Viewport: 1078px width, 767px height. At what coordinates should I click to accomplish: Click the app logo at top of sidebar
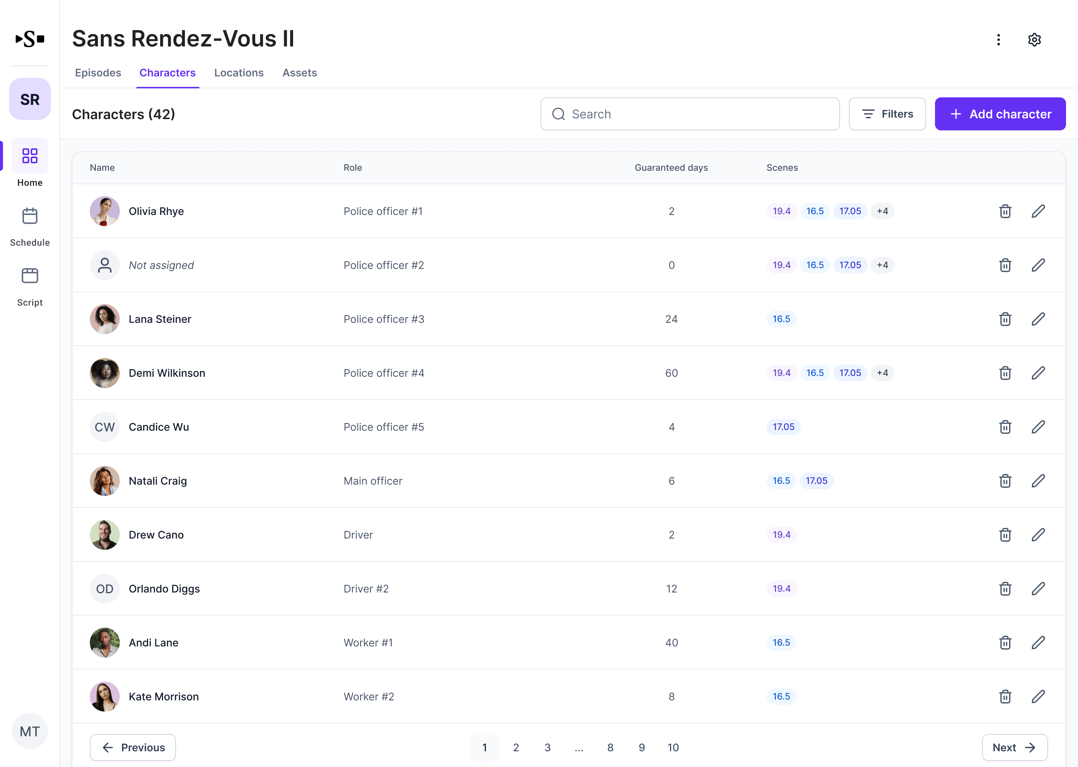point(30,39)
